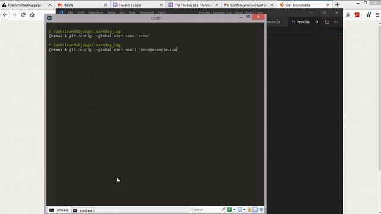Close the Heroku | Login tab
Image resolution: width=381 pixels, height=214 pixels.
[x=161, y=5]
